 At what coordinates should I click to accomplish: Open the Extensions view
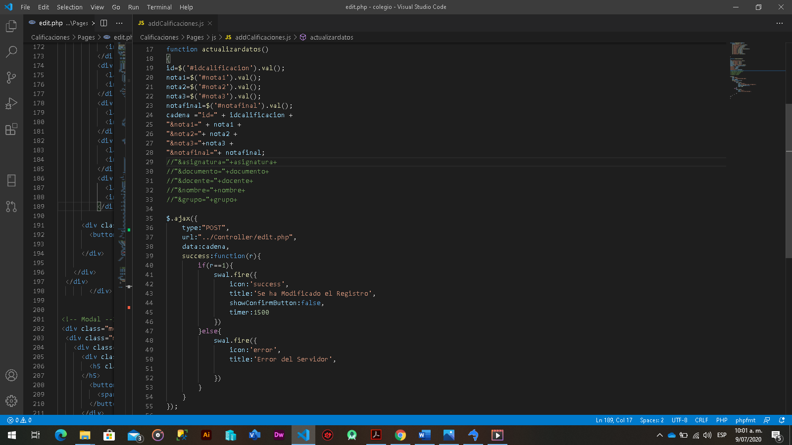[11, 129]
